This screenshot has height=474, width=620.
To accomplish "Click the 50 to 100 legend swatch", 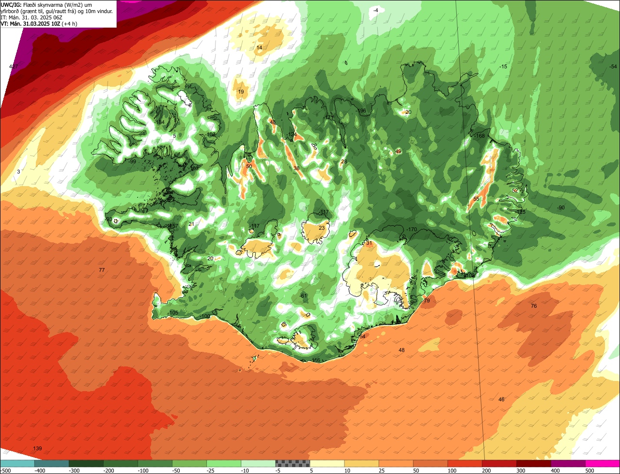I will (430, 463).
